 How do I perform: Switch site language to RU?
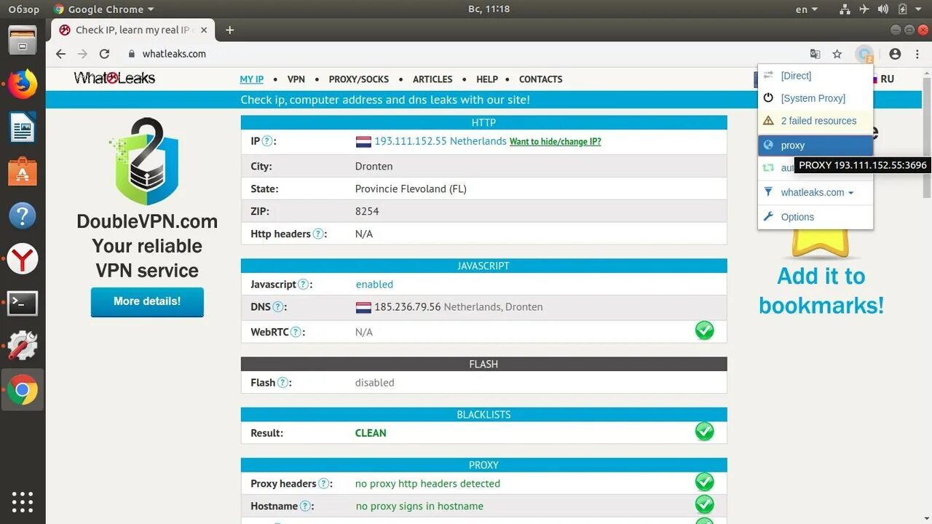point(887,79)
